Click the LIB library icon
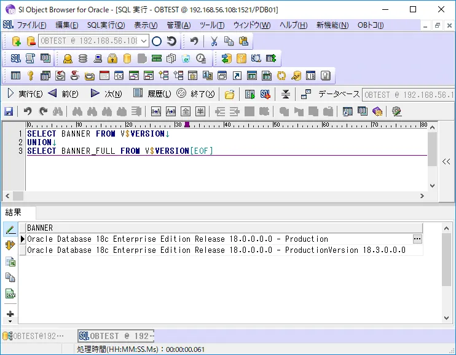Viewport: 456px width, 355px height. (310, 76)
